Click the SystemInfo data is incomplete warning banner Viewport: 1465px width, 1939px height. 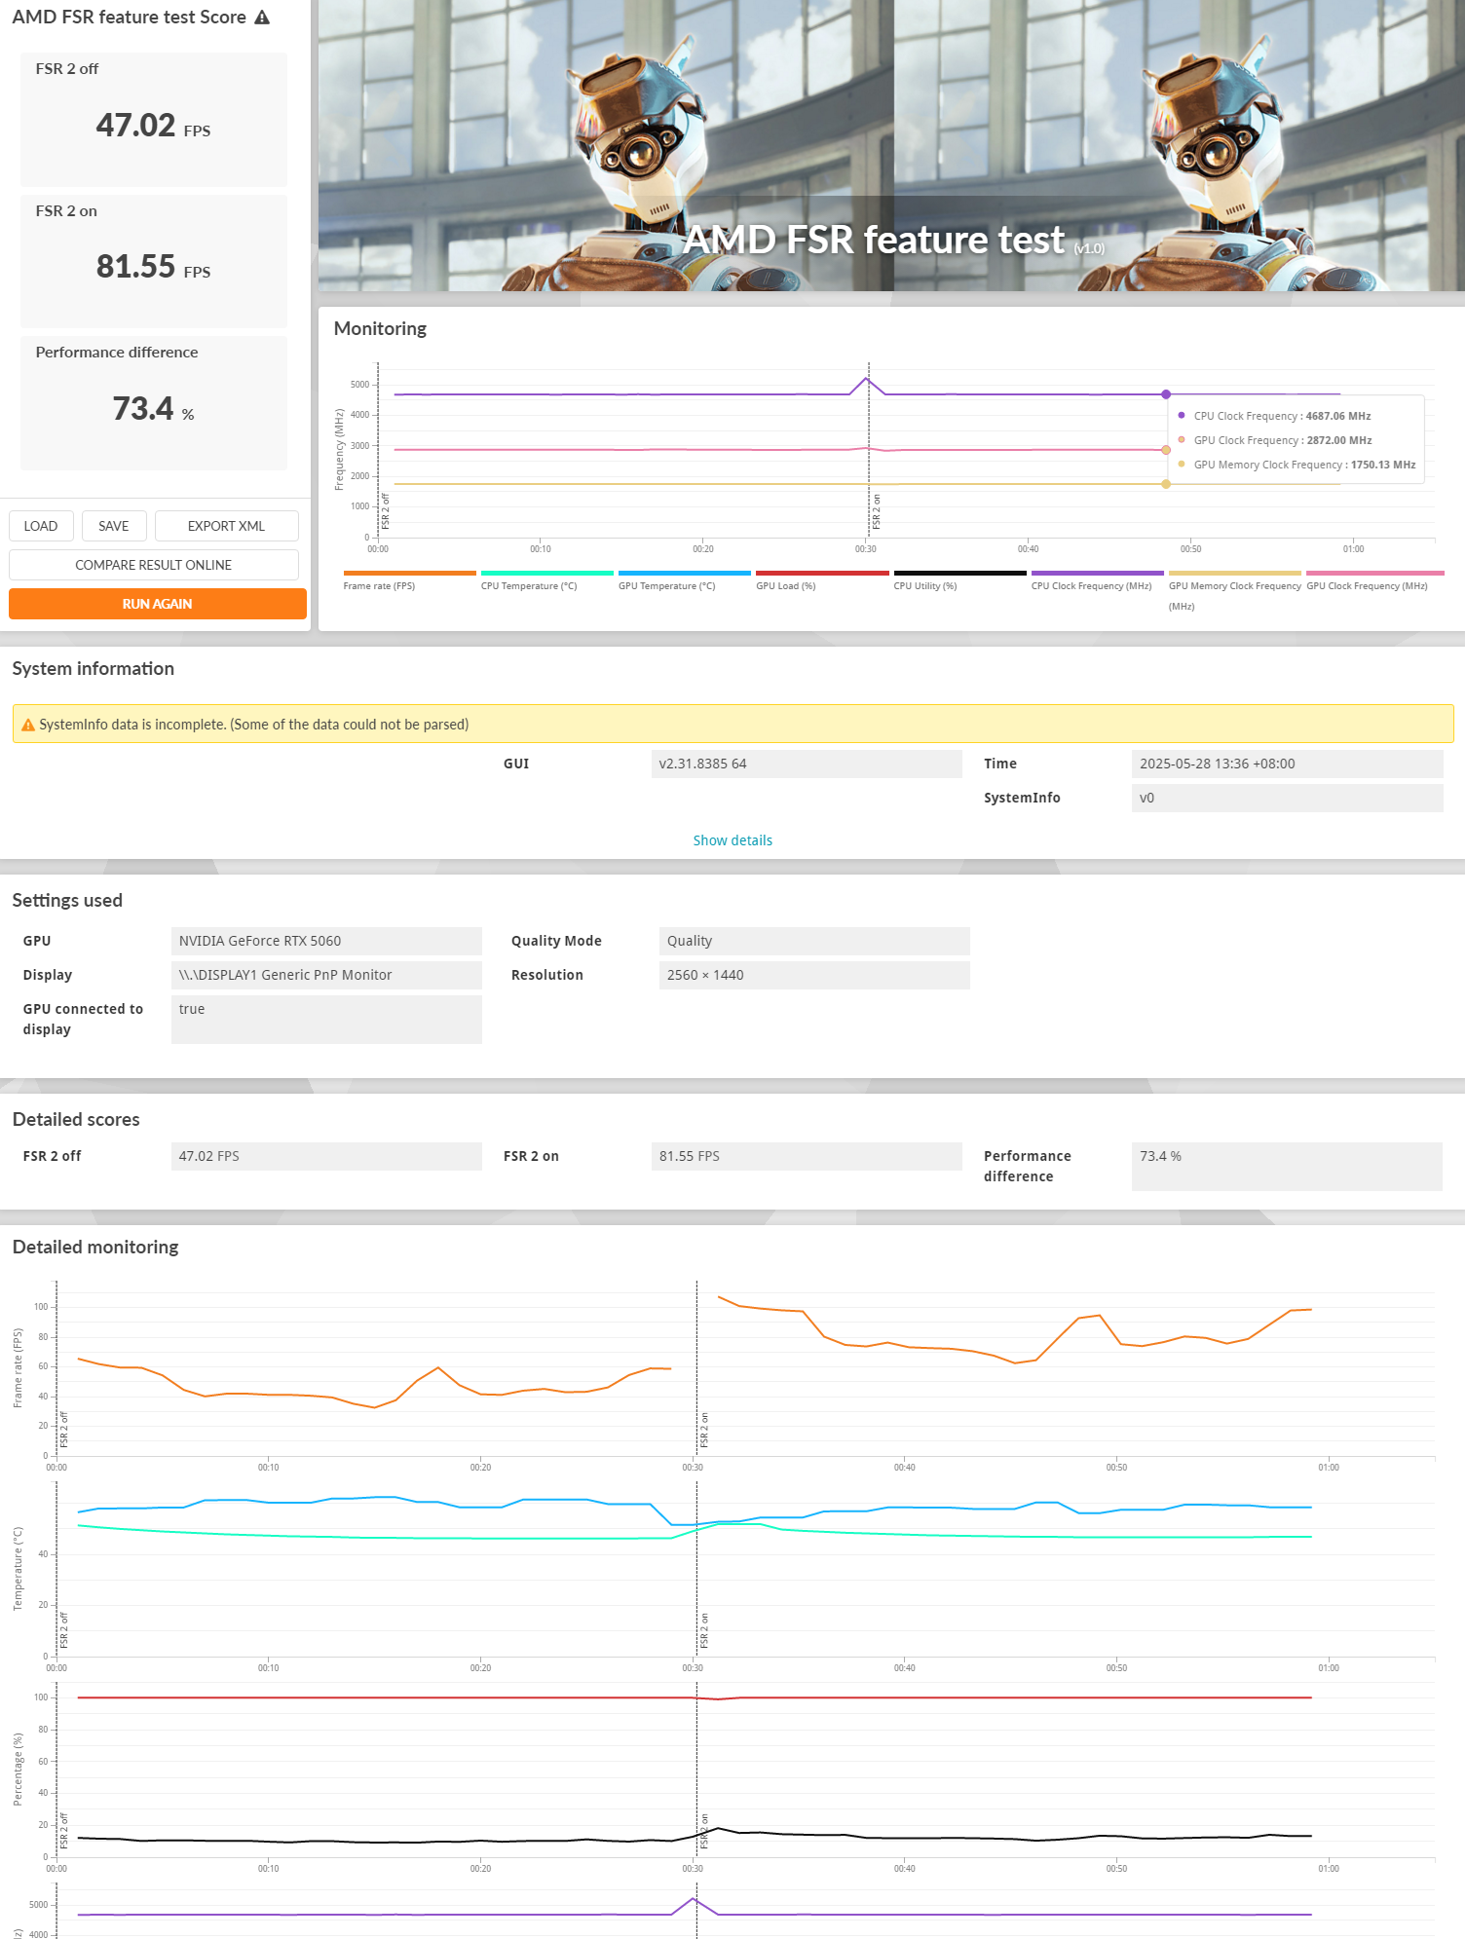732,724
